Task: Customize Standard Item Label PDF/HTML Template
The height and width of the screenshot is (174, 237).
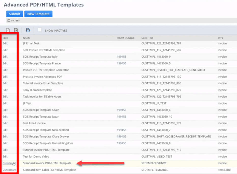Action: (9, 170)
